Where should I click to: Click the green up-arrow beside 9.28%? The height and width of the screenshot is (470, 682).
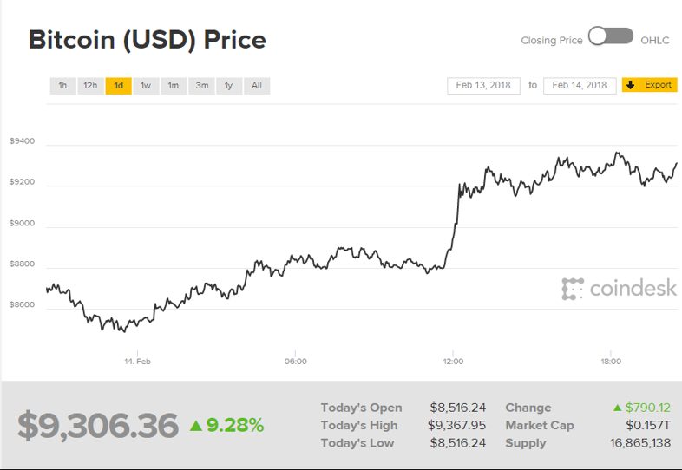coord(196,425)
